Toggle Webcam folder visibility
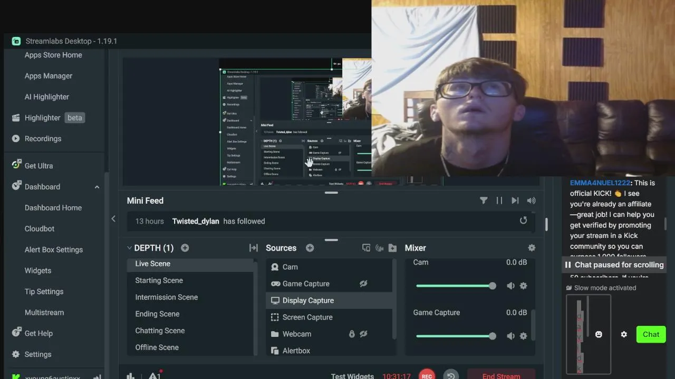The height and width of the screenshot is (379, 675). pyautogui.click(x=363, y=334)
